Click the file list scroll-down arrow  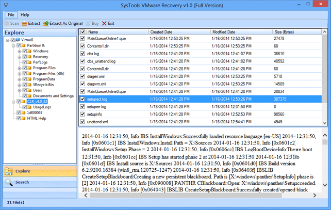pyautogui.click(x=325, y=123)
